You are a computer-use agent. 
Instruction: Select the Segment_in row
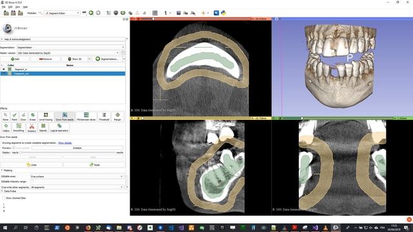[63, 69]
